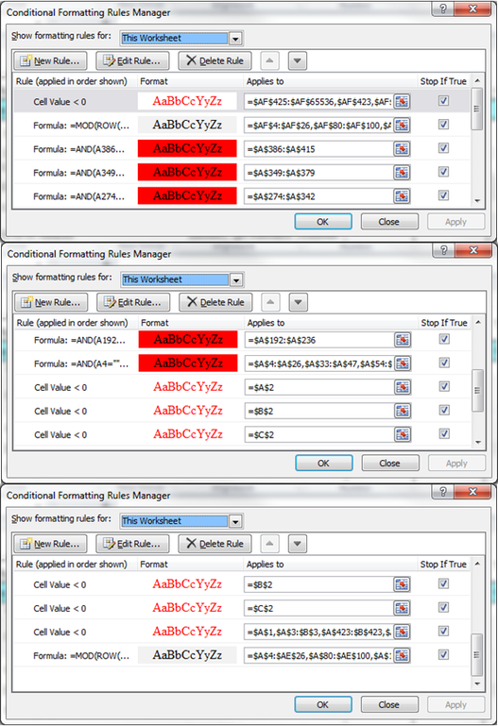Screen dimensions: 498x726
Task: Click OK in dialog listing A274 rule
Action: 323,222
